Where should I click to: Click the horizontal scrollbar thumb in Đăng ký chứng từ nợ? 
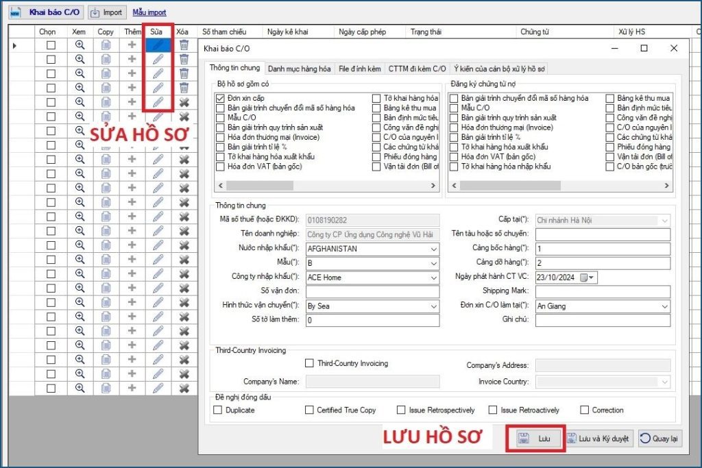510,185
